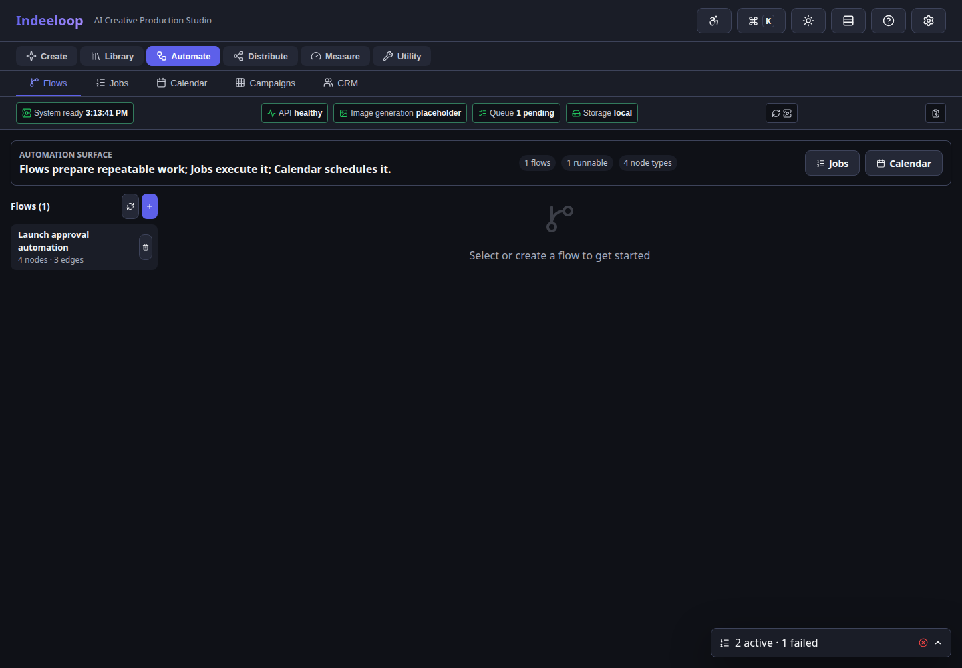Click 'Select or create a flow' message
Viewport: 962px width, 668px height.
click(x=560, y=255)
